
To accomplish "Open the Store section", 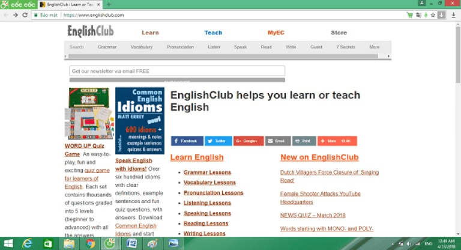I will [339, 32].
